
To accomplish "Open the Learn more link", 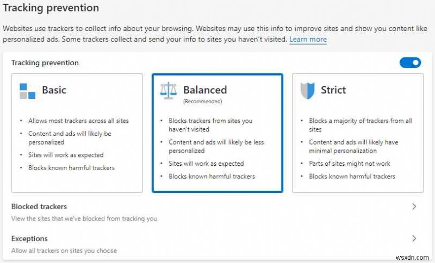I will (308, 40).
